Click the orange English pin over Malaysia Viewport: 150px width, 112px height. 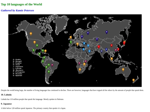[x=112, y=59]
